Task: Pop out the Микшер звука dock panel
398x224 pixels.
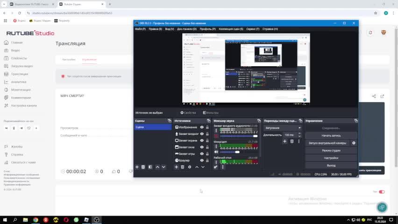Action: pos(259,121)
